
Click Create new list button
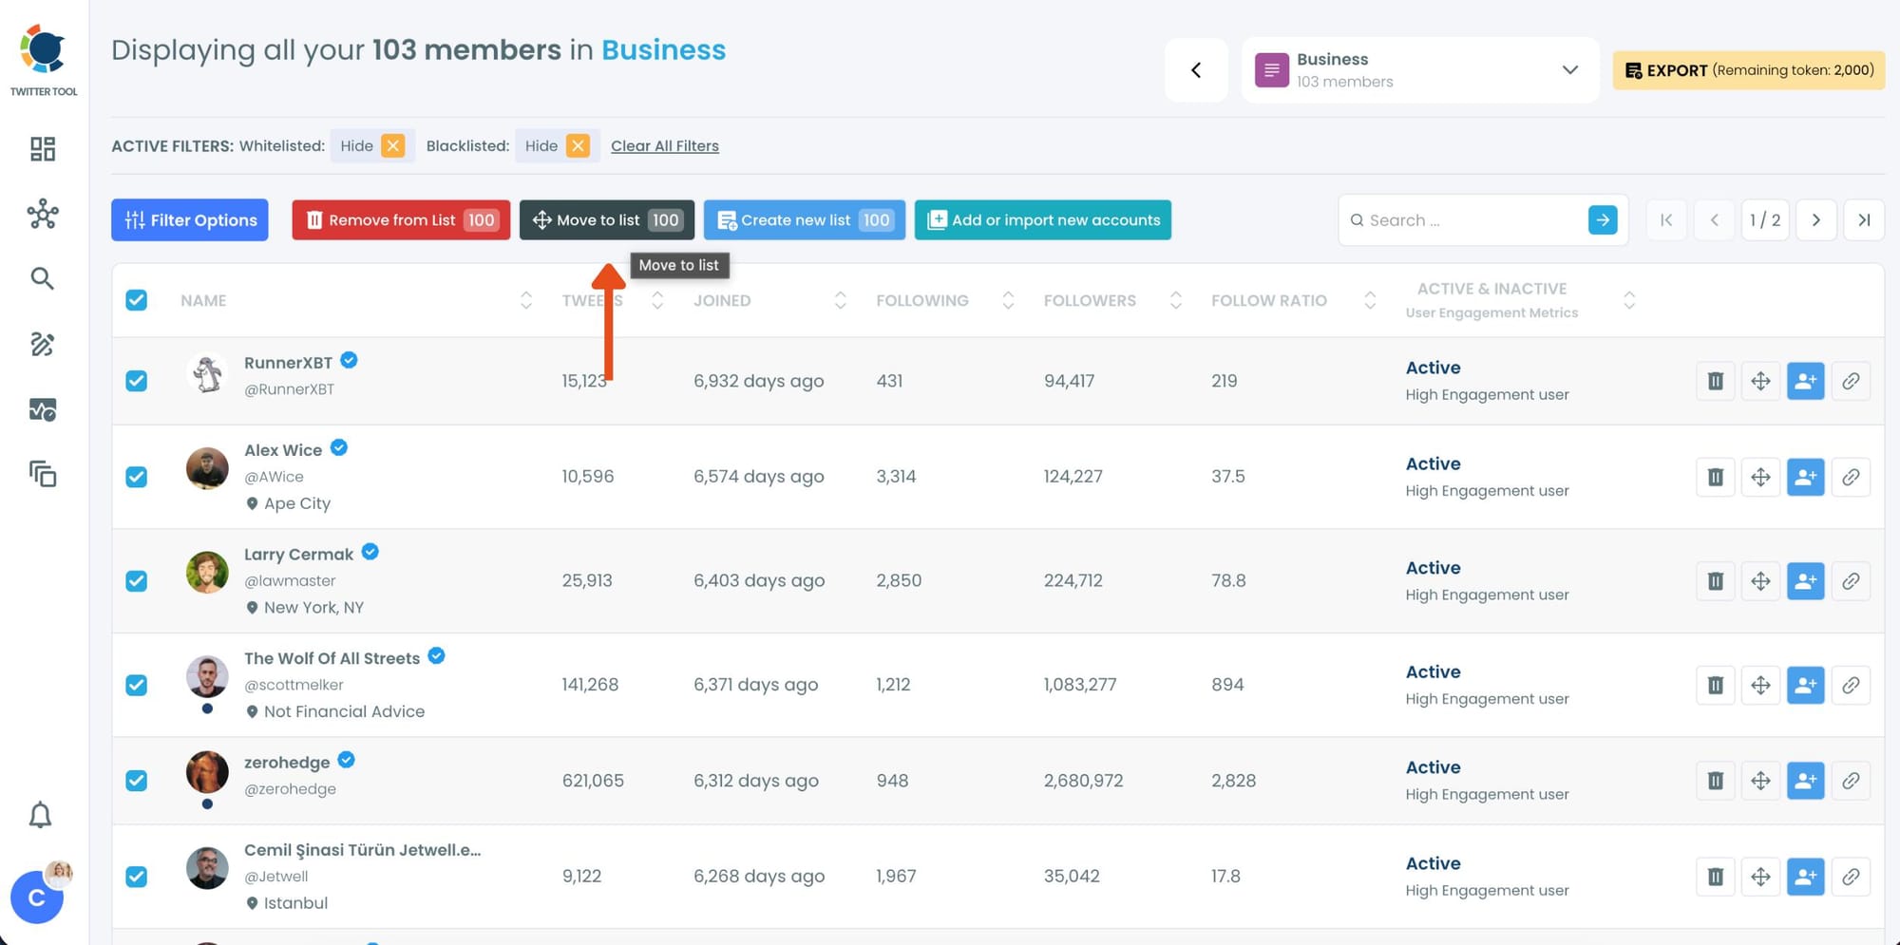[x=805, y=220]
